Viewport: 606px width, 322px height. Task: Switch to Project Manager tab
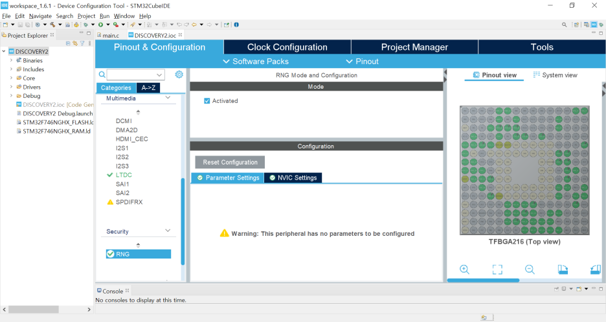pyautogui.click(x=414, y=47)
